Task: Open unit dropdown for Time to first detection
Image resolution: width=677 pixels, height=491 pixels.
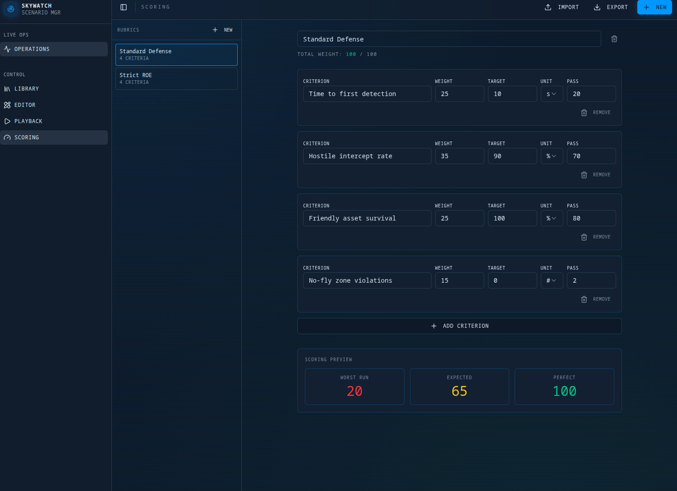Action: coord(552,94)
